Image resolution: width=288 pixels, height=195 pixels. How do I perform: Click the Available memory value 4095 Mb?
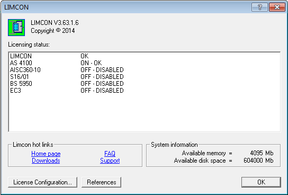tap(262, 153)
